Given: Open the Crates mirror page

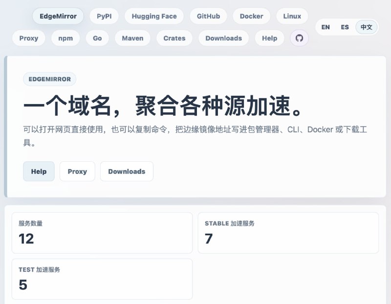Looking at the screenshot, I should pos(174,38).
